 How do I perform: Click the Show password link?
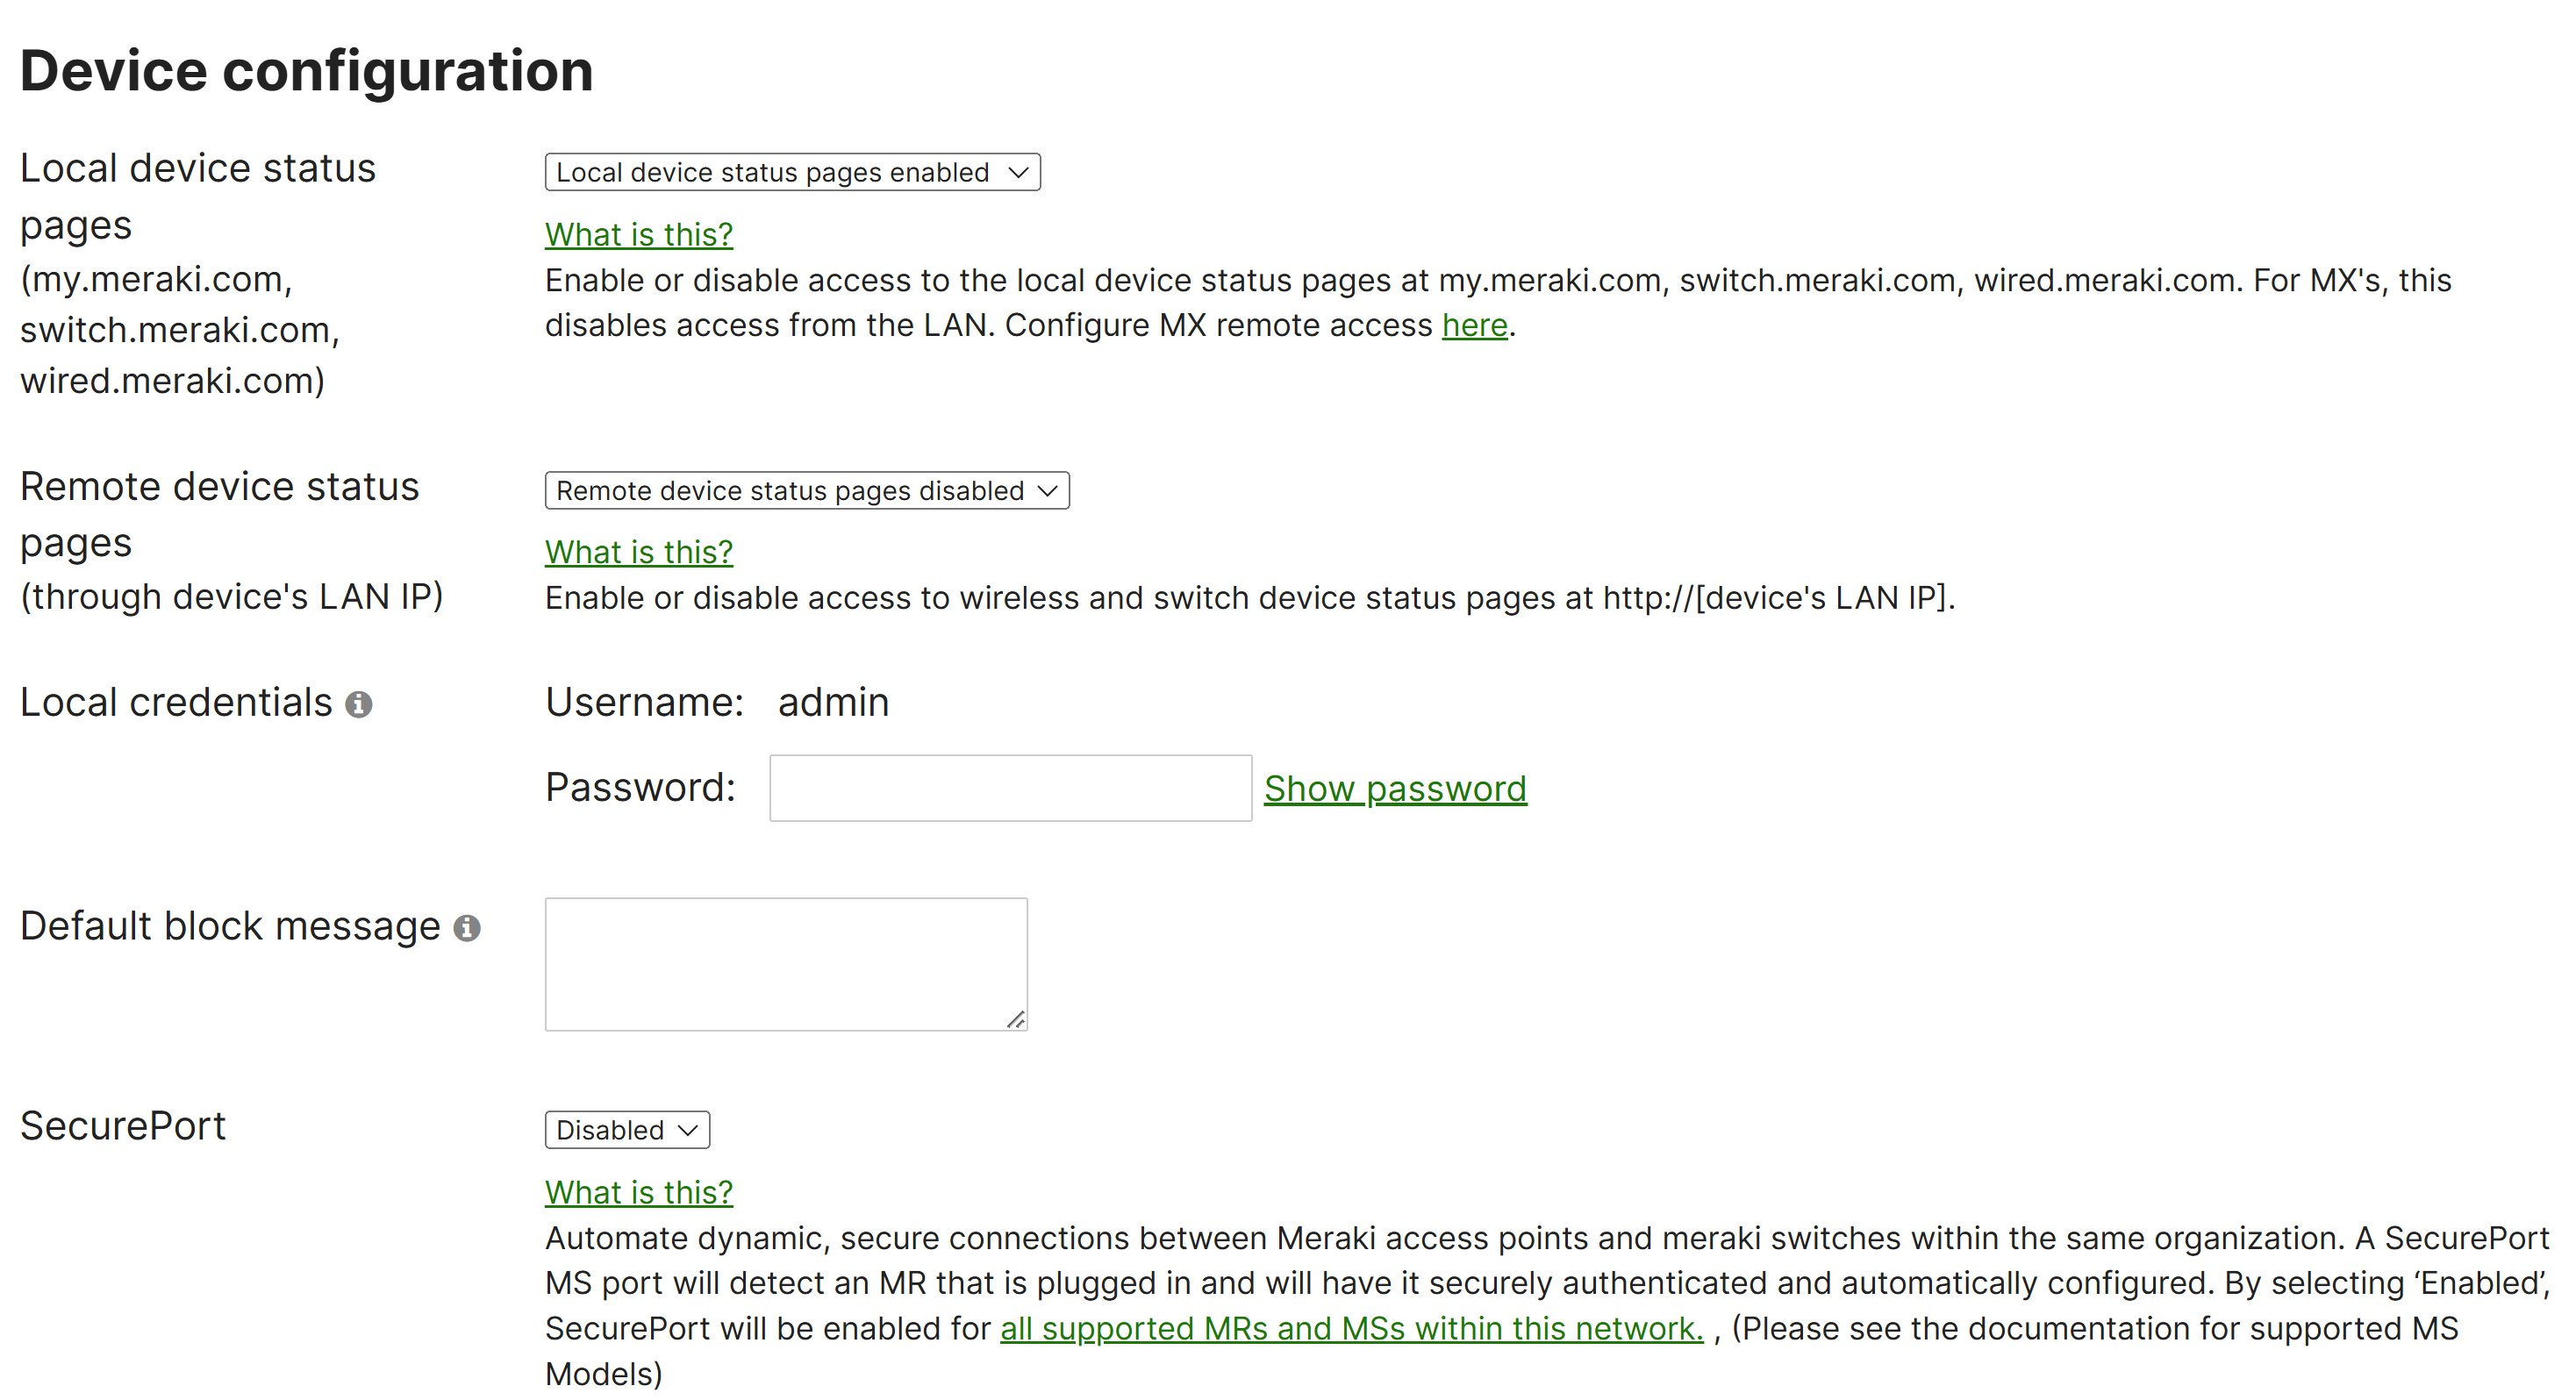pyautogui.click(x=1395, y=789)
